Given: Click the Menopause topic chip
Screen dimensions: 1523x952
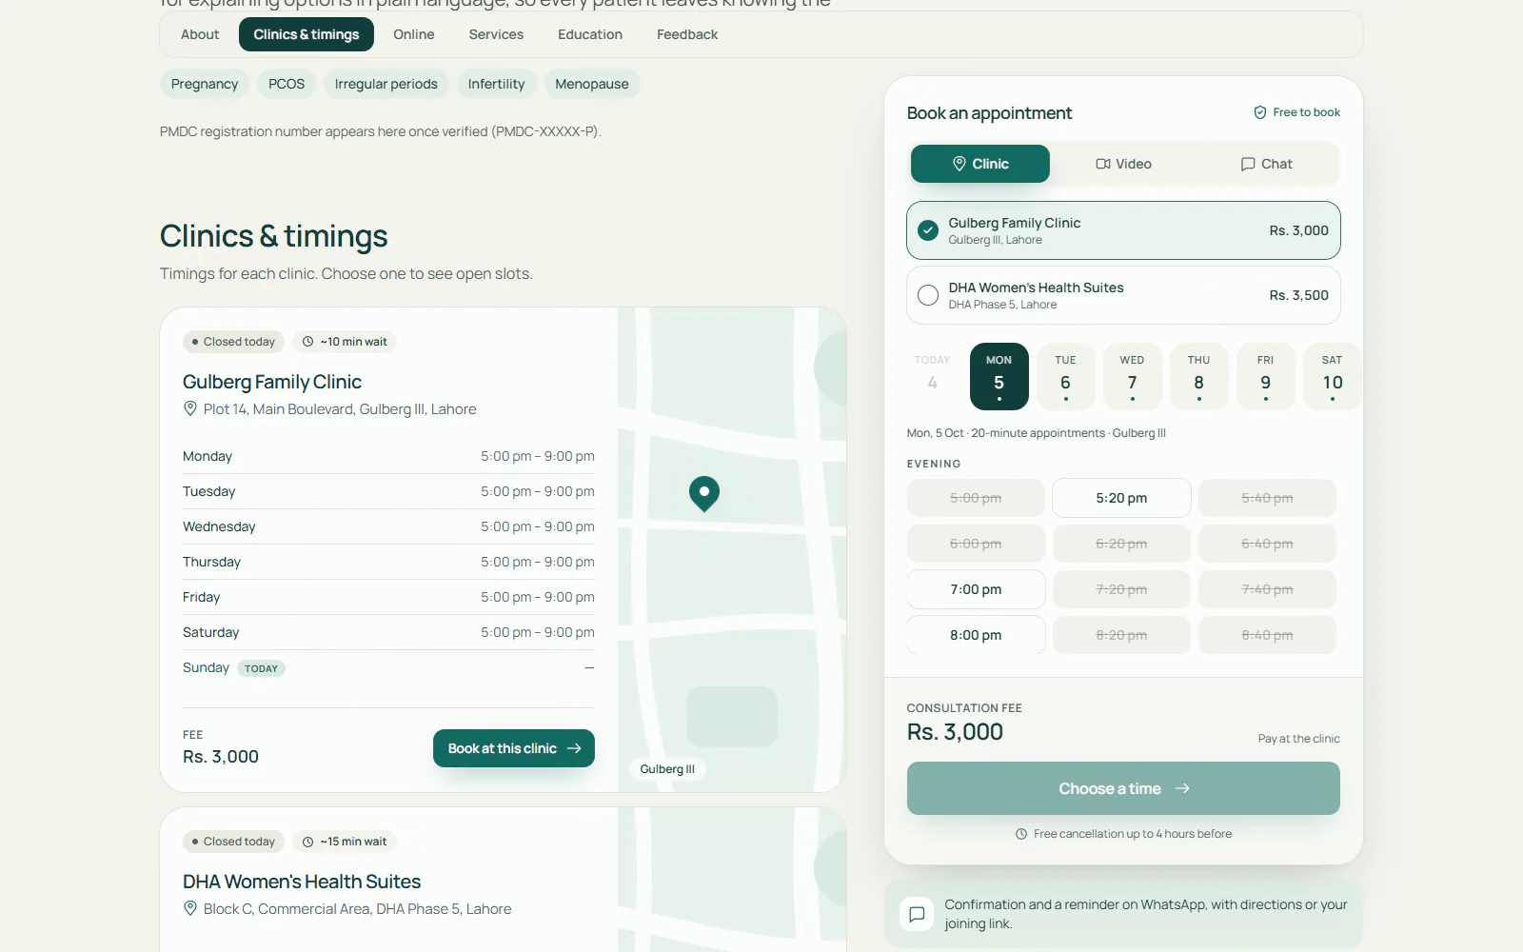Looking at the screenshot, I should coord(592,84).
